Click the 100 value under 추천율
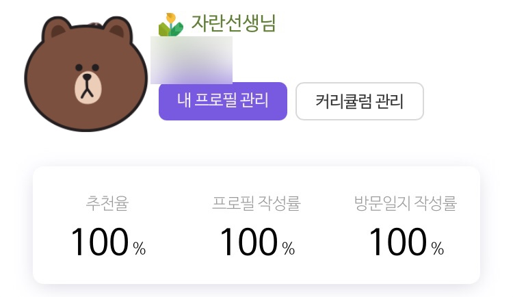 coord(100,242)
